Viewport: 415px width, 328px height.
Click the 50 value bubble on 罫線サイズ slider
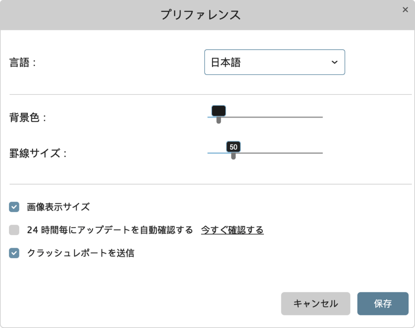click(x=233, y=147)
